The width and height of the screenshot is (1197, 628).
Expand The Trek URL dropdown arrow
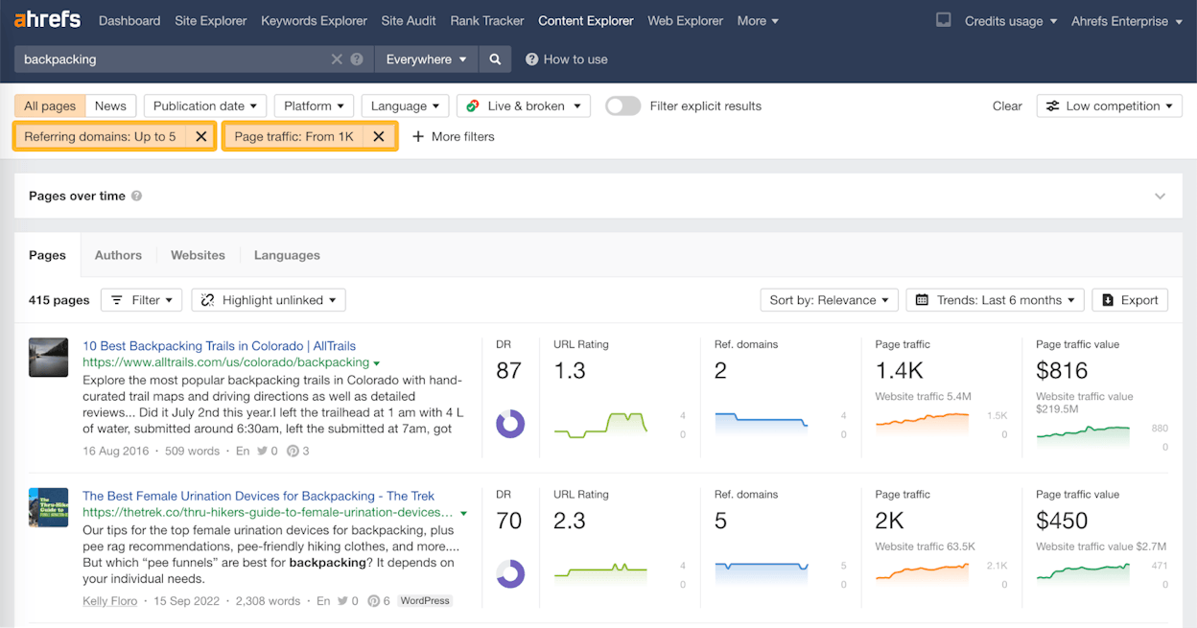coord(463,514)
